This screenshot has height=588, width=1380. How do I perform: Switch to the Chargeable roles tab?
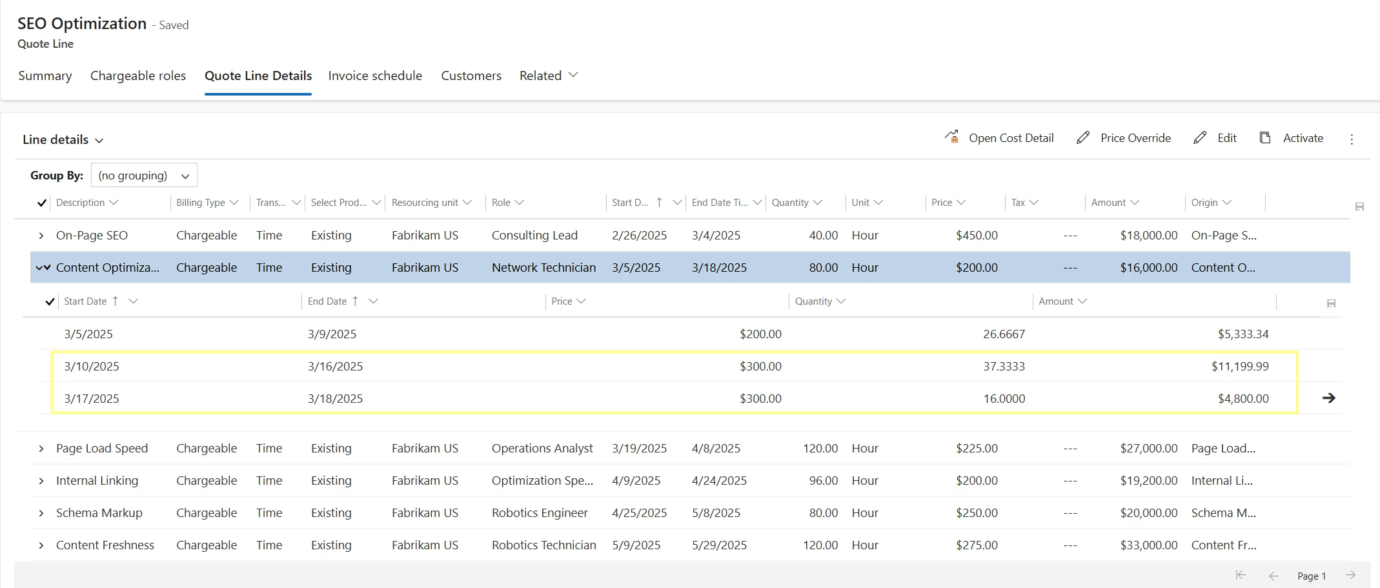pos(138,76)
